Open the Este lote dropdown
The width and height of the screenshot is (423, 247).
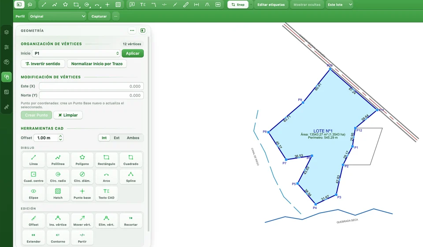pyautogui.click(x=339, y=4)
